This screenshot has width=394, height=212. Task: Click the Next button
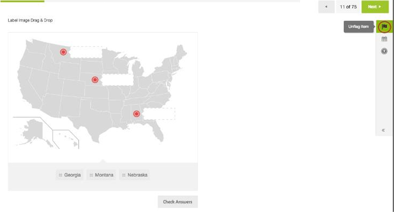(375, 7)
